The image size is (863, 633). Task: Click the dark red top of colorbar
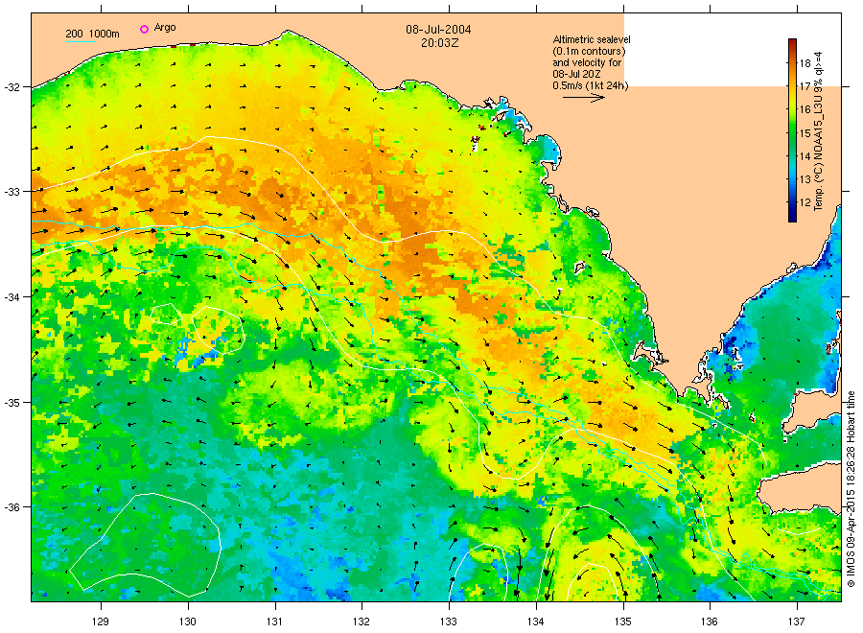(792, 43)
